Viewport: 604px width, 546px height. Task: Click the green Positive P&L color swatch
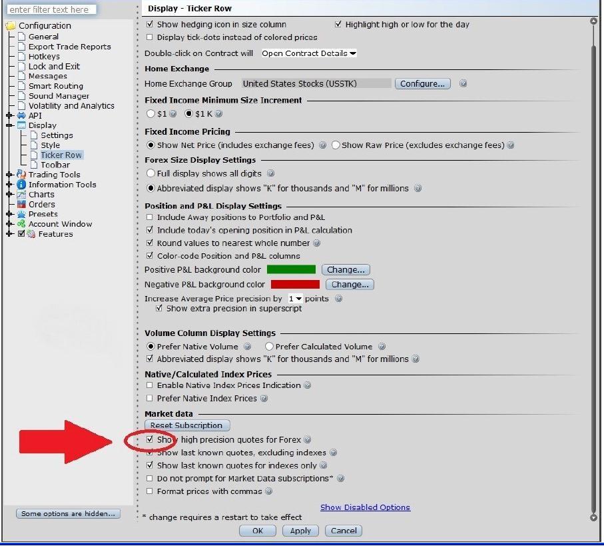(291, 269)
